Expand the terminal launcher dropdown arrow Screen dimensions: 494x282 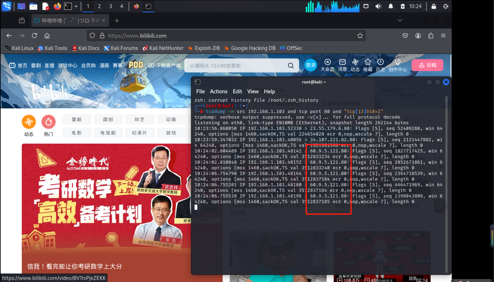click(76, 6)
